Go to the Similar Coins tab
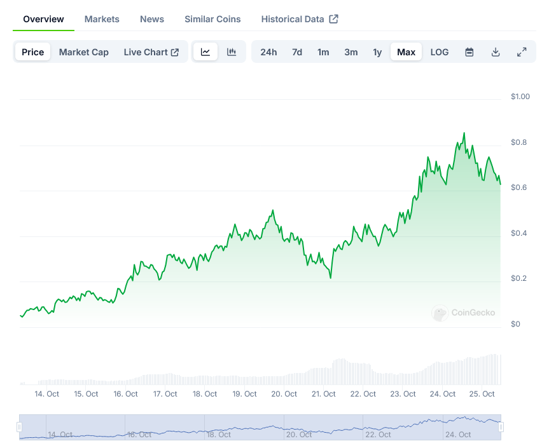556x448 pixels. pyautogui.click(x=212, y=19)
